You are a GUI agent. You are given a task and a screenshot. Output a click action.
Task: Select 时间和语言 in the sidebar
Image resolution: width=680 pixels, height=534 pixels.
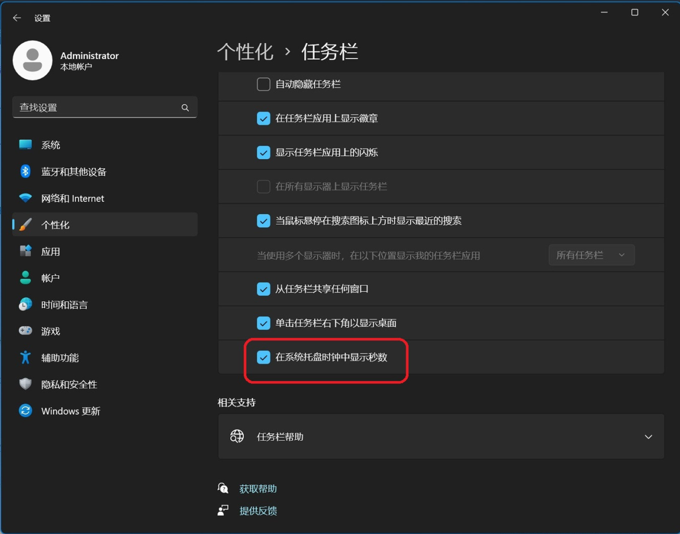click(105, 304)
